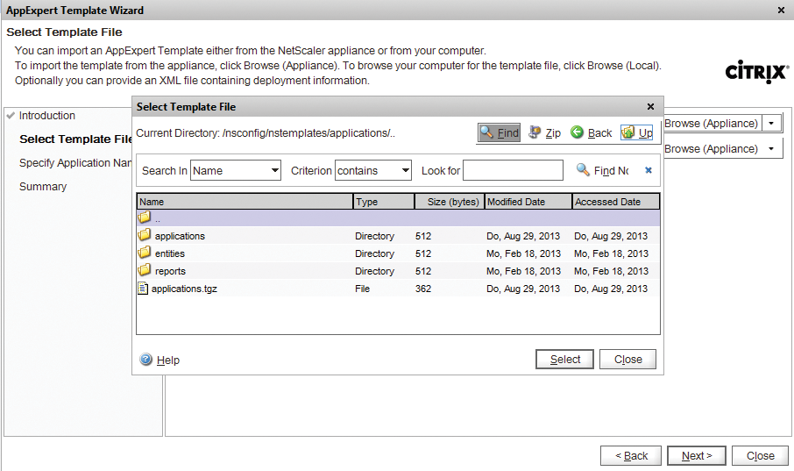Viewport: 794px width, 471px height.
Task: Click Modified Date of entities row
Action: [523, 253]
